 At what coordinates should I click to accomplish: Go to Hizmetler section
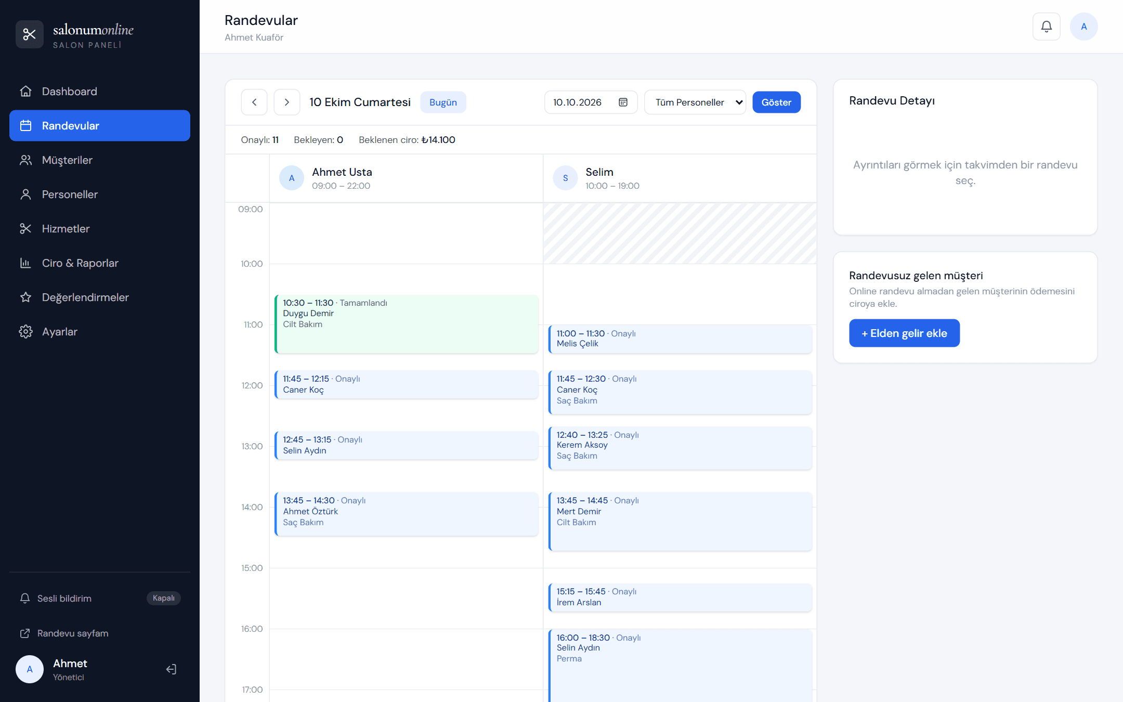click(x=100, y=229)
